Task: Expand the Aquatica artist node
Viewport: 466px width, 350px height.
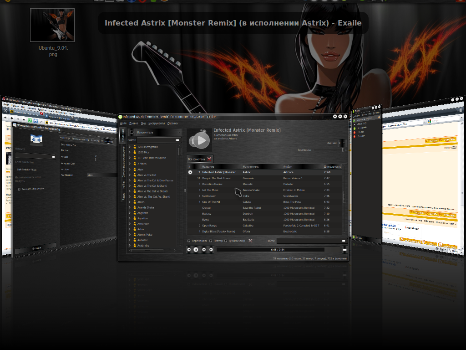Action: pyautogui.click(x=130, y=218)
